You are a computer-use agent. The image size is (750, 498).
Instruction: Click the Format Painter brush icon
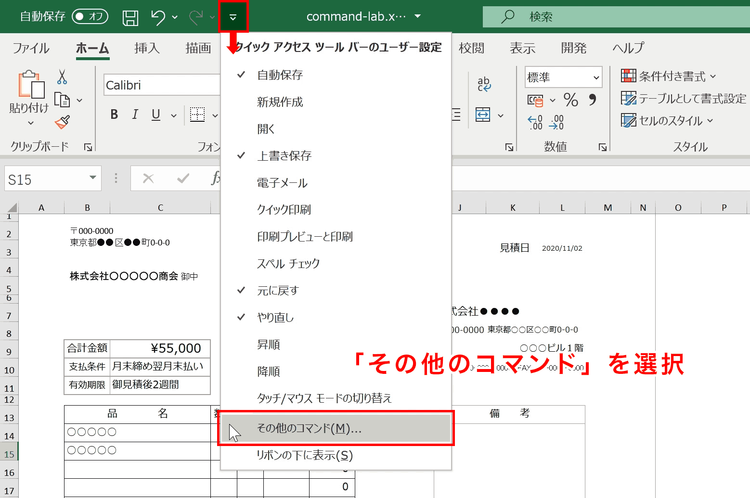point(62,122)
